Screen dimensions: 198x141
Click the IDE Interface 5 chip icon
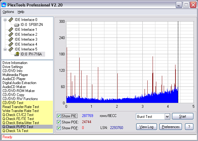(x=11, y=49)
